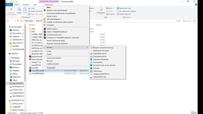The width and height of the screenshot is (203, 114).
Task: Switch to the Compartir tab
Action: tap(26, 5)
